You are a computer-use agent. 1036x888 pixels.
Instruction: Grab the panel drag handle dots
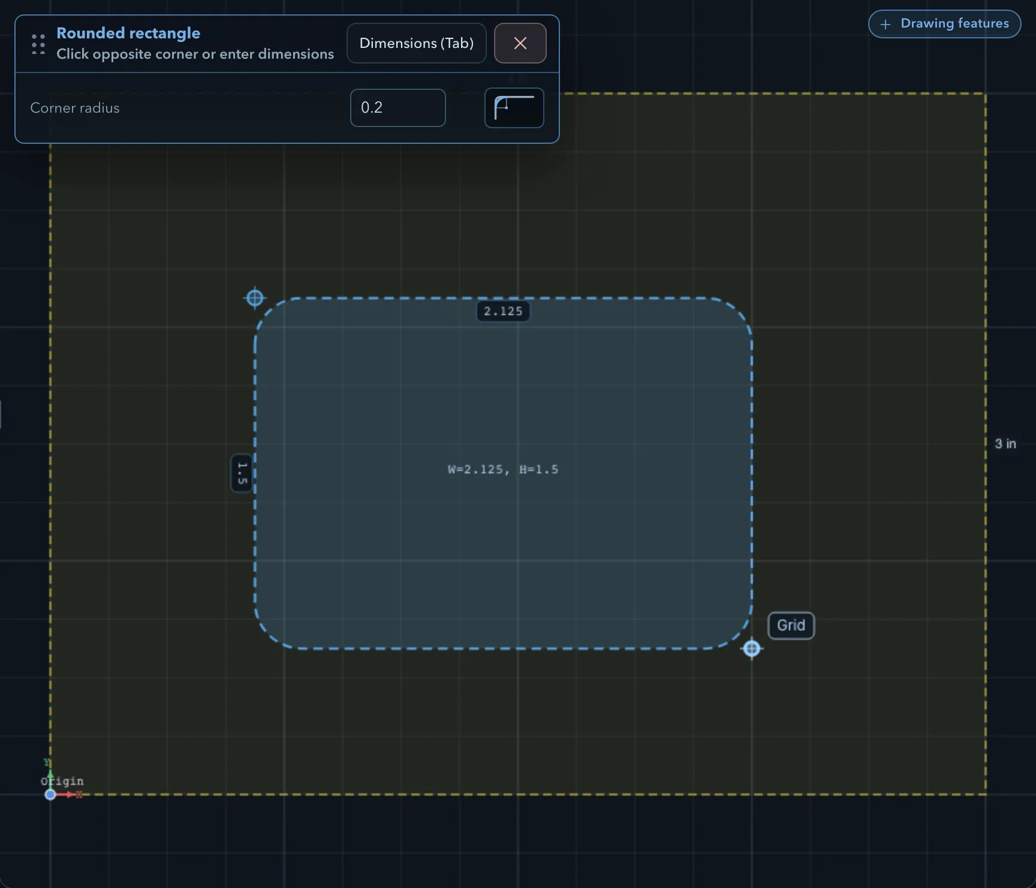tap(38, 44)
